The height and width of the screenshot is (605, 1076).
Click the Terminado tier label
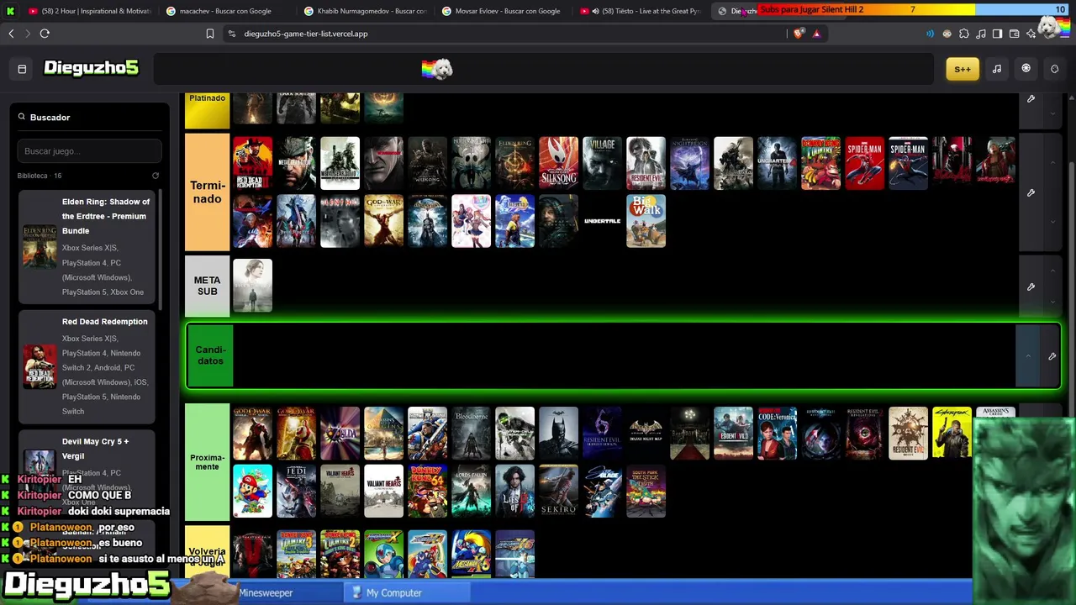[207, 192]
